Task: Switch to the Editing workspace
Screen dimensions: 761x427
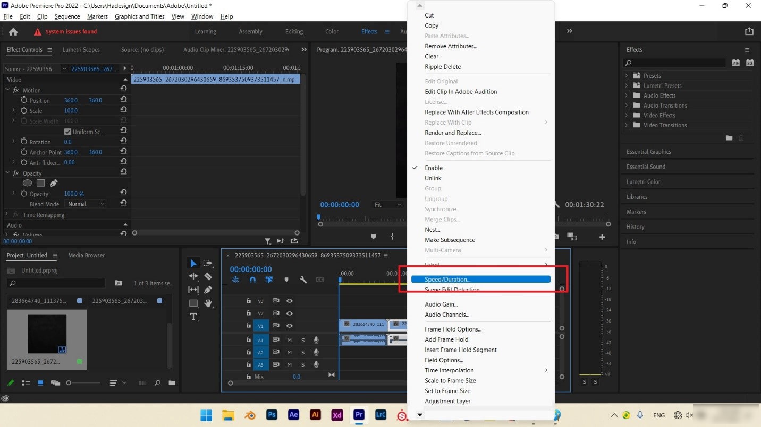Action: pos(294,31)
